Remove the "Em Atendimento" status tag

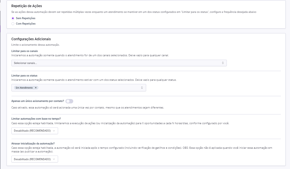coord(36,88)
